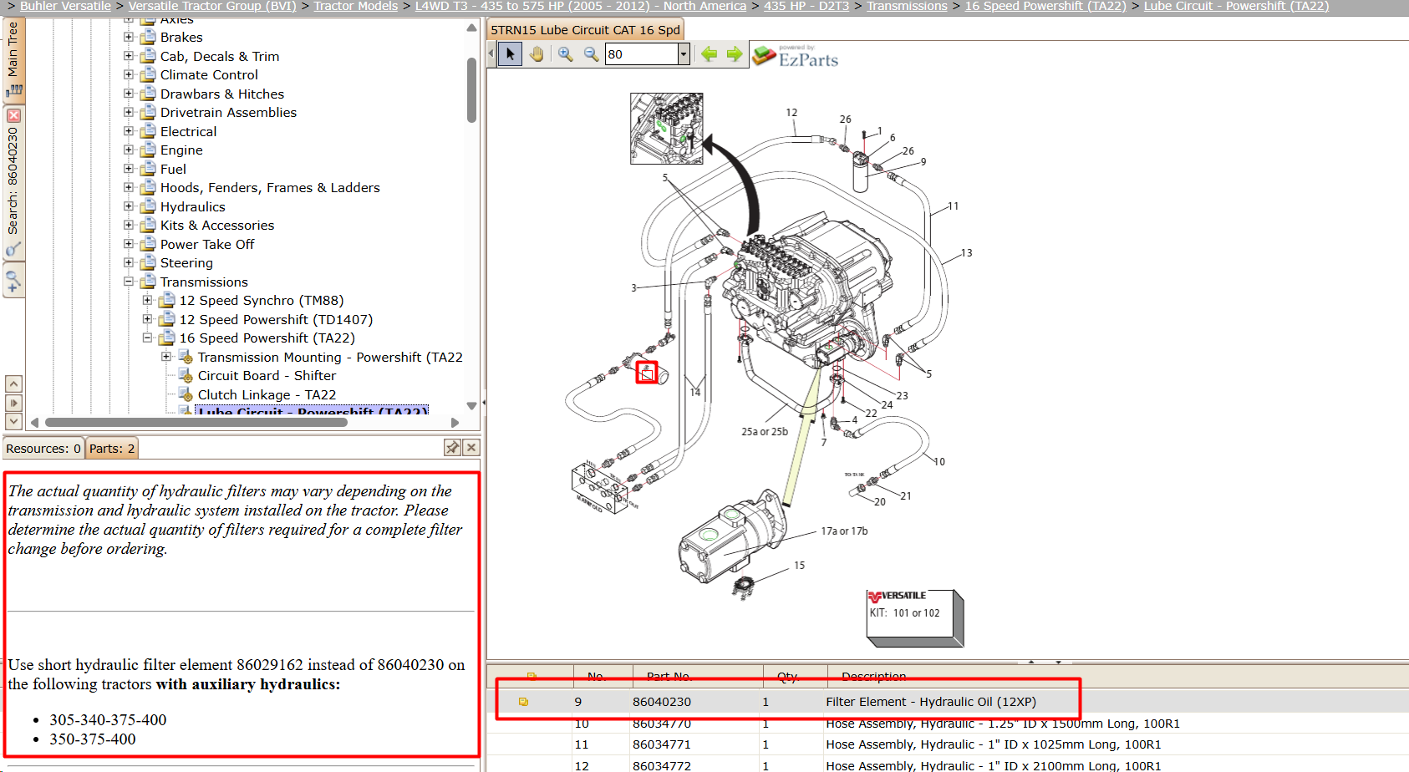Collapse the 16 Speed Powershift (TA22) node

pos(148,338)
